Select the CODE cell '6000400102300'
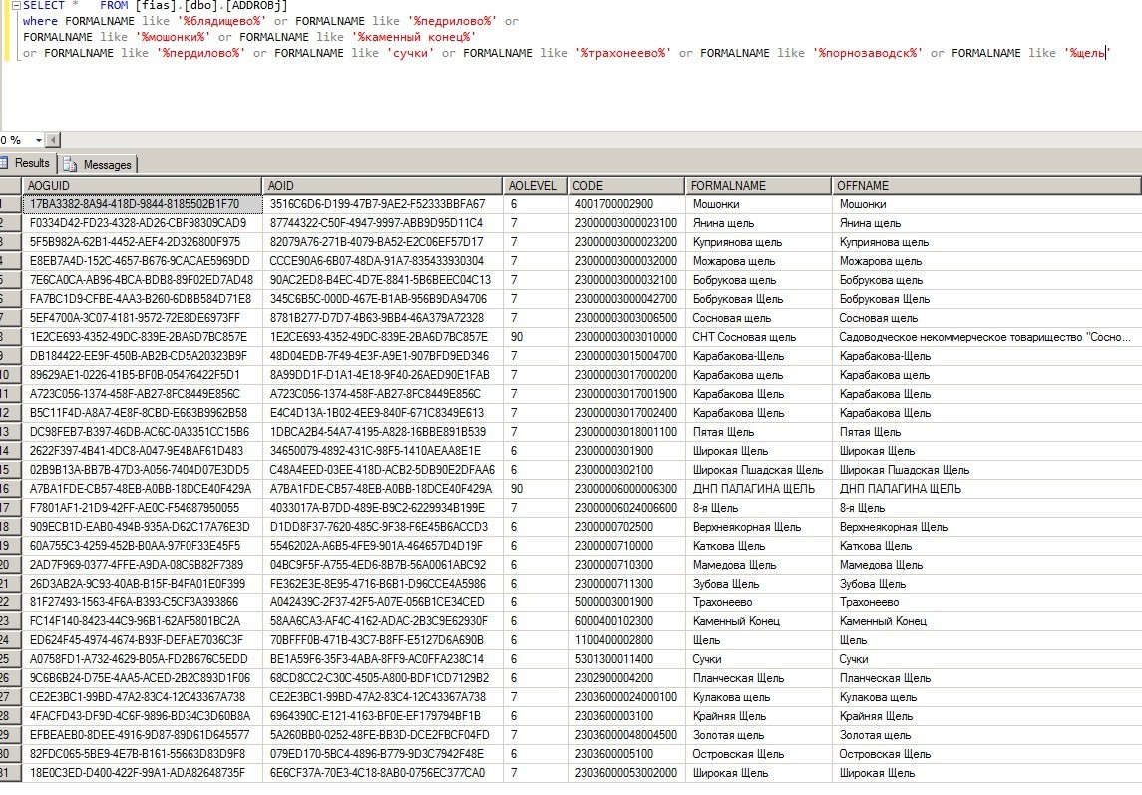The width and height of the screenshot is (1142, 795). tap(626, 621)
